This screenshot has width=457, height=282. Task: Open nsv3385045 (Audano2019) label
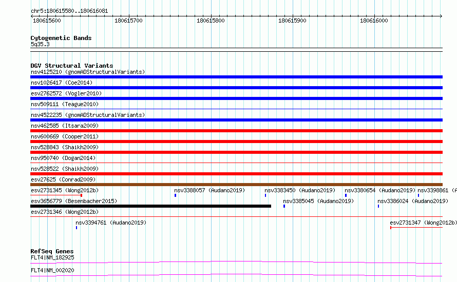318,201
